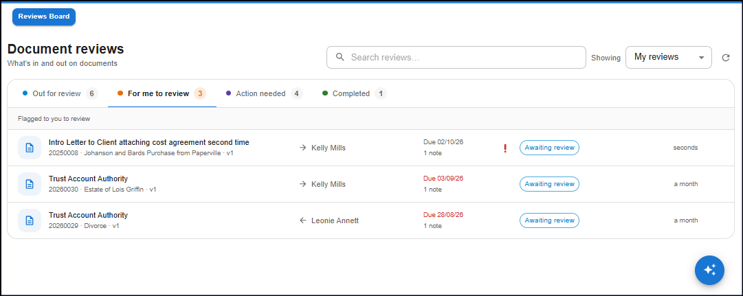Click document icon for Intro Letter row
Image resolution: width=743 pixels, height=296 pixels.
coord(30,148)
